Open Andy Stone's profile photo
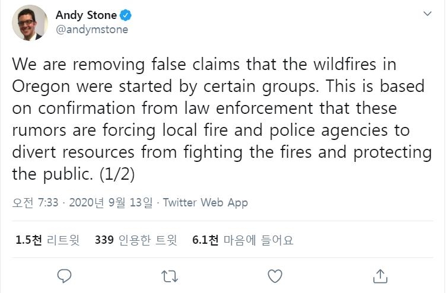Viewport: 448px width, 293px height. (x=30, y=23)
